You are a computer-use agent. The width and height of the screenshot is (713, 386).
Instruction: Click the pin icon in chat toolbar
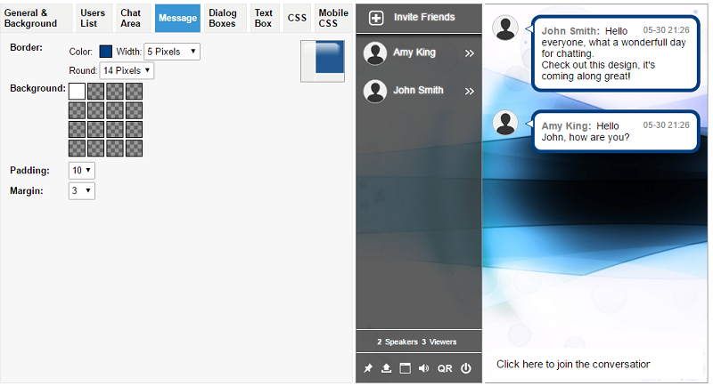[x=368, y=368]
